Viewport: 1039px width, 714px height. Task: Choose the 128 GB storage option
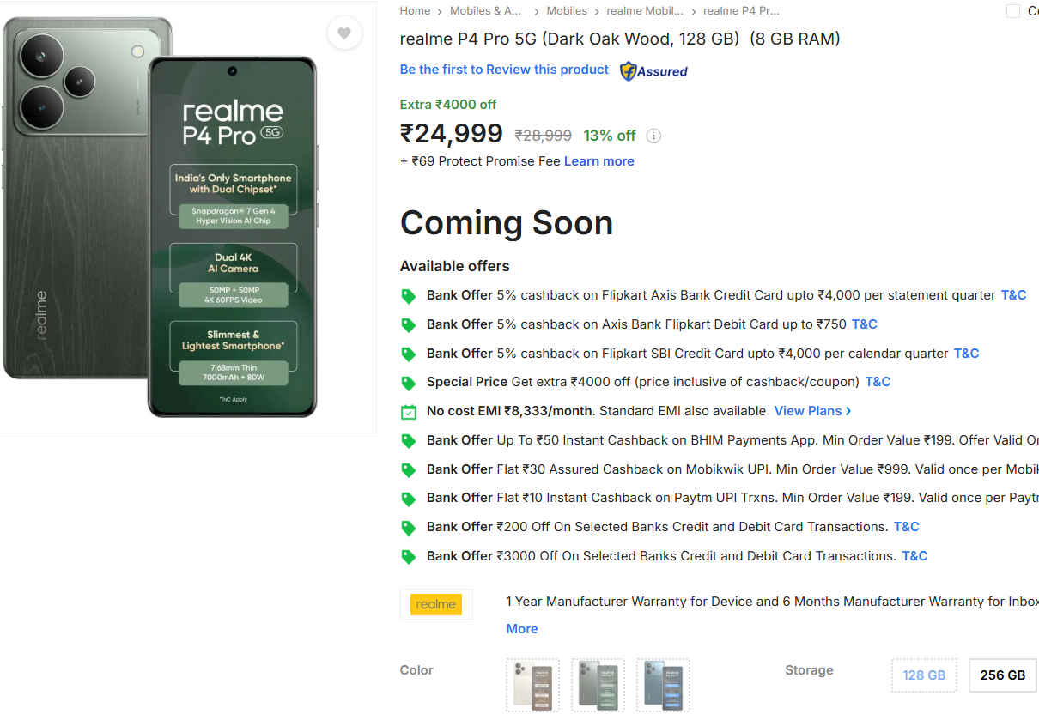pos(923,675)
